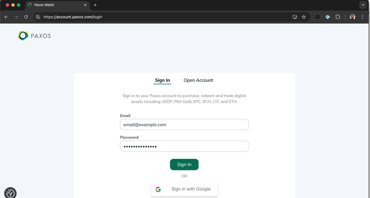
Task: Select the Sign In tab
Action: click(162, 80)
